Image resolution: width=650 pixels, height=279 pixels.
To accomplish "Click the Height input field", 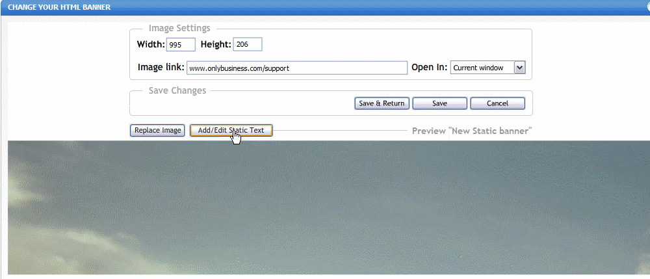I will coord(248,44).
